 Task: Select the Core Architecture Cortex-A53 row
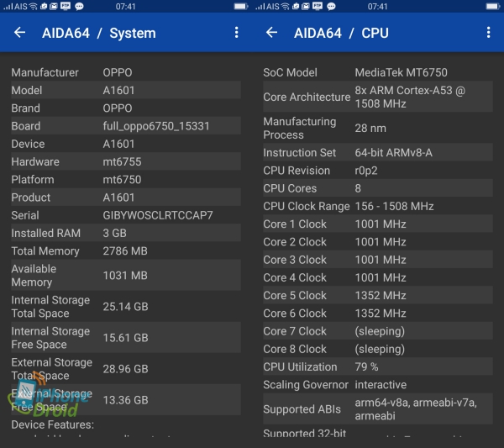378,97
